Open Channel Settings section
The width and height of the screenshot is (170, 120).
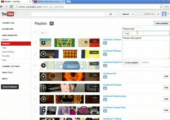11,66
